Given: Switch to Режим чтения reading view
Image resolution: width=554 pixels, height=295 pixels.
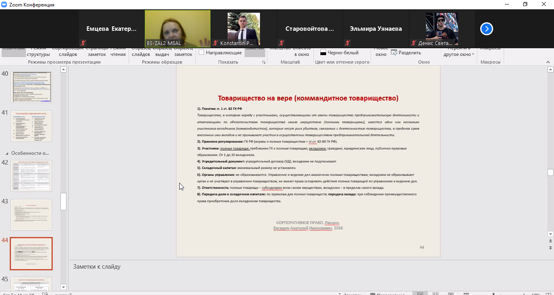Looking at the screenshot, I should tap(118, 51).
